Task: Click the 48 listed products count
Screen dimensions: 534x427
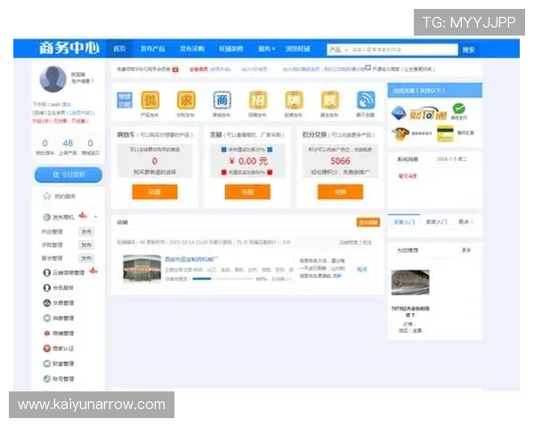Action: pos(68,143)
